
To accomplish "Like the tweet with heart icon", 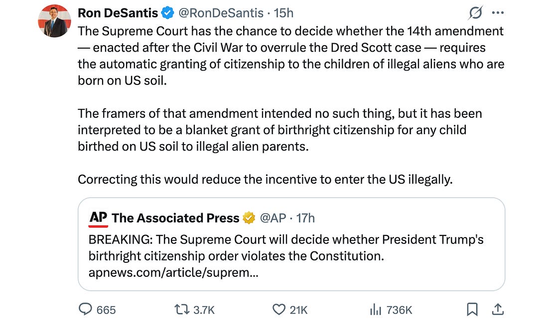I will [278, 310].
